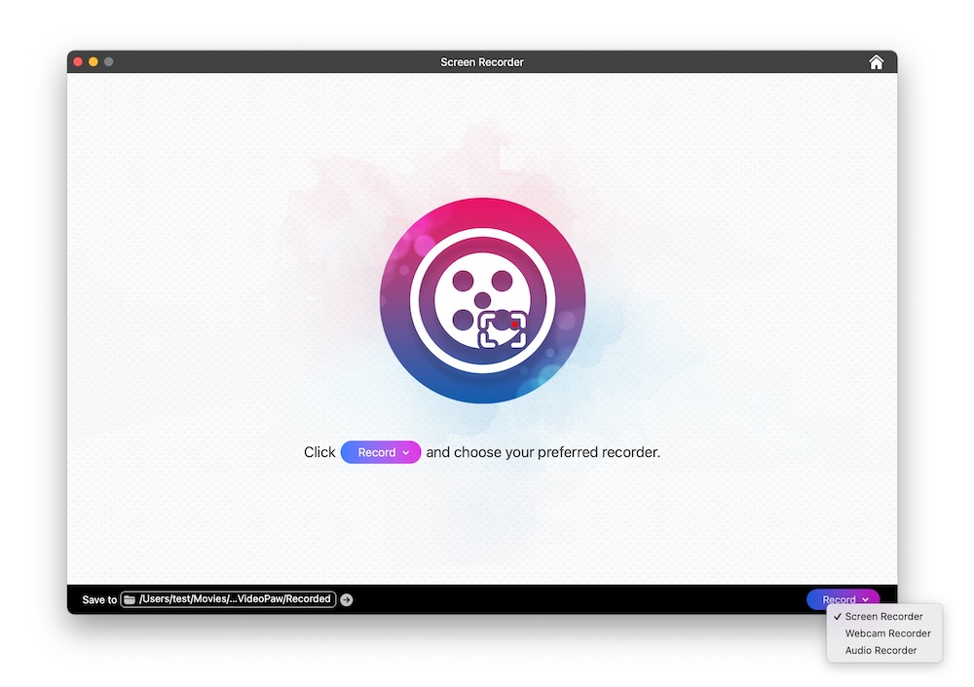Click 'choose your preferred recorder' instruction text
This screenshot has height=687, width=974.
click(543, 453)
